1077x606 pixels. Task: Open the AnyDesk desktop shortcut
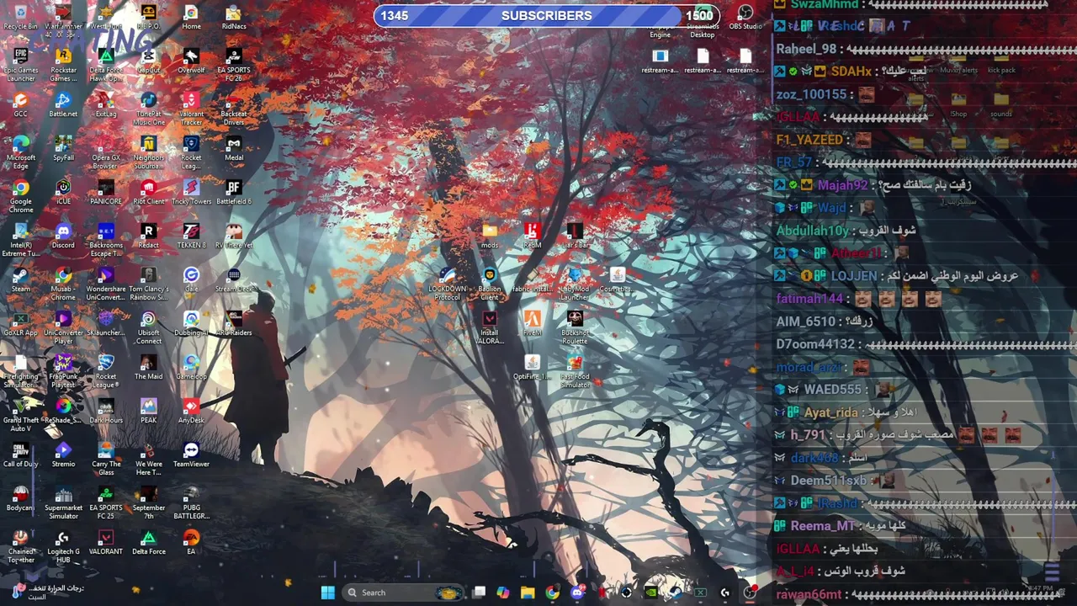pyautogui.click(x=191, y=412)
